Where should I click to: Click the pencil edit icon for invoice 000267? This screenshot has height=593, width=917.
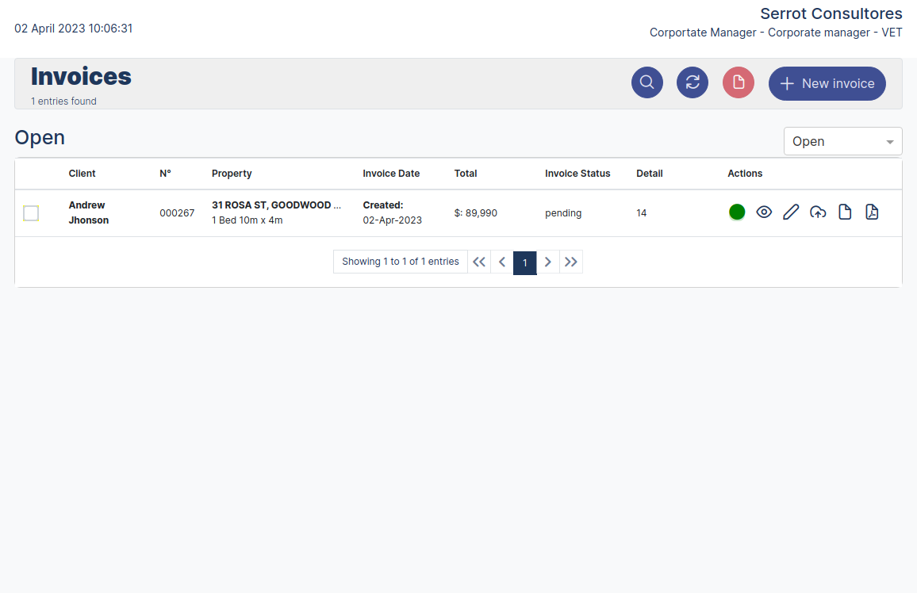pos(790,212)
